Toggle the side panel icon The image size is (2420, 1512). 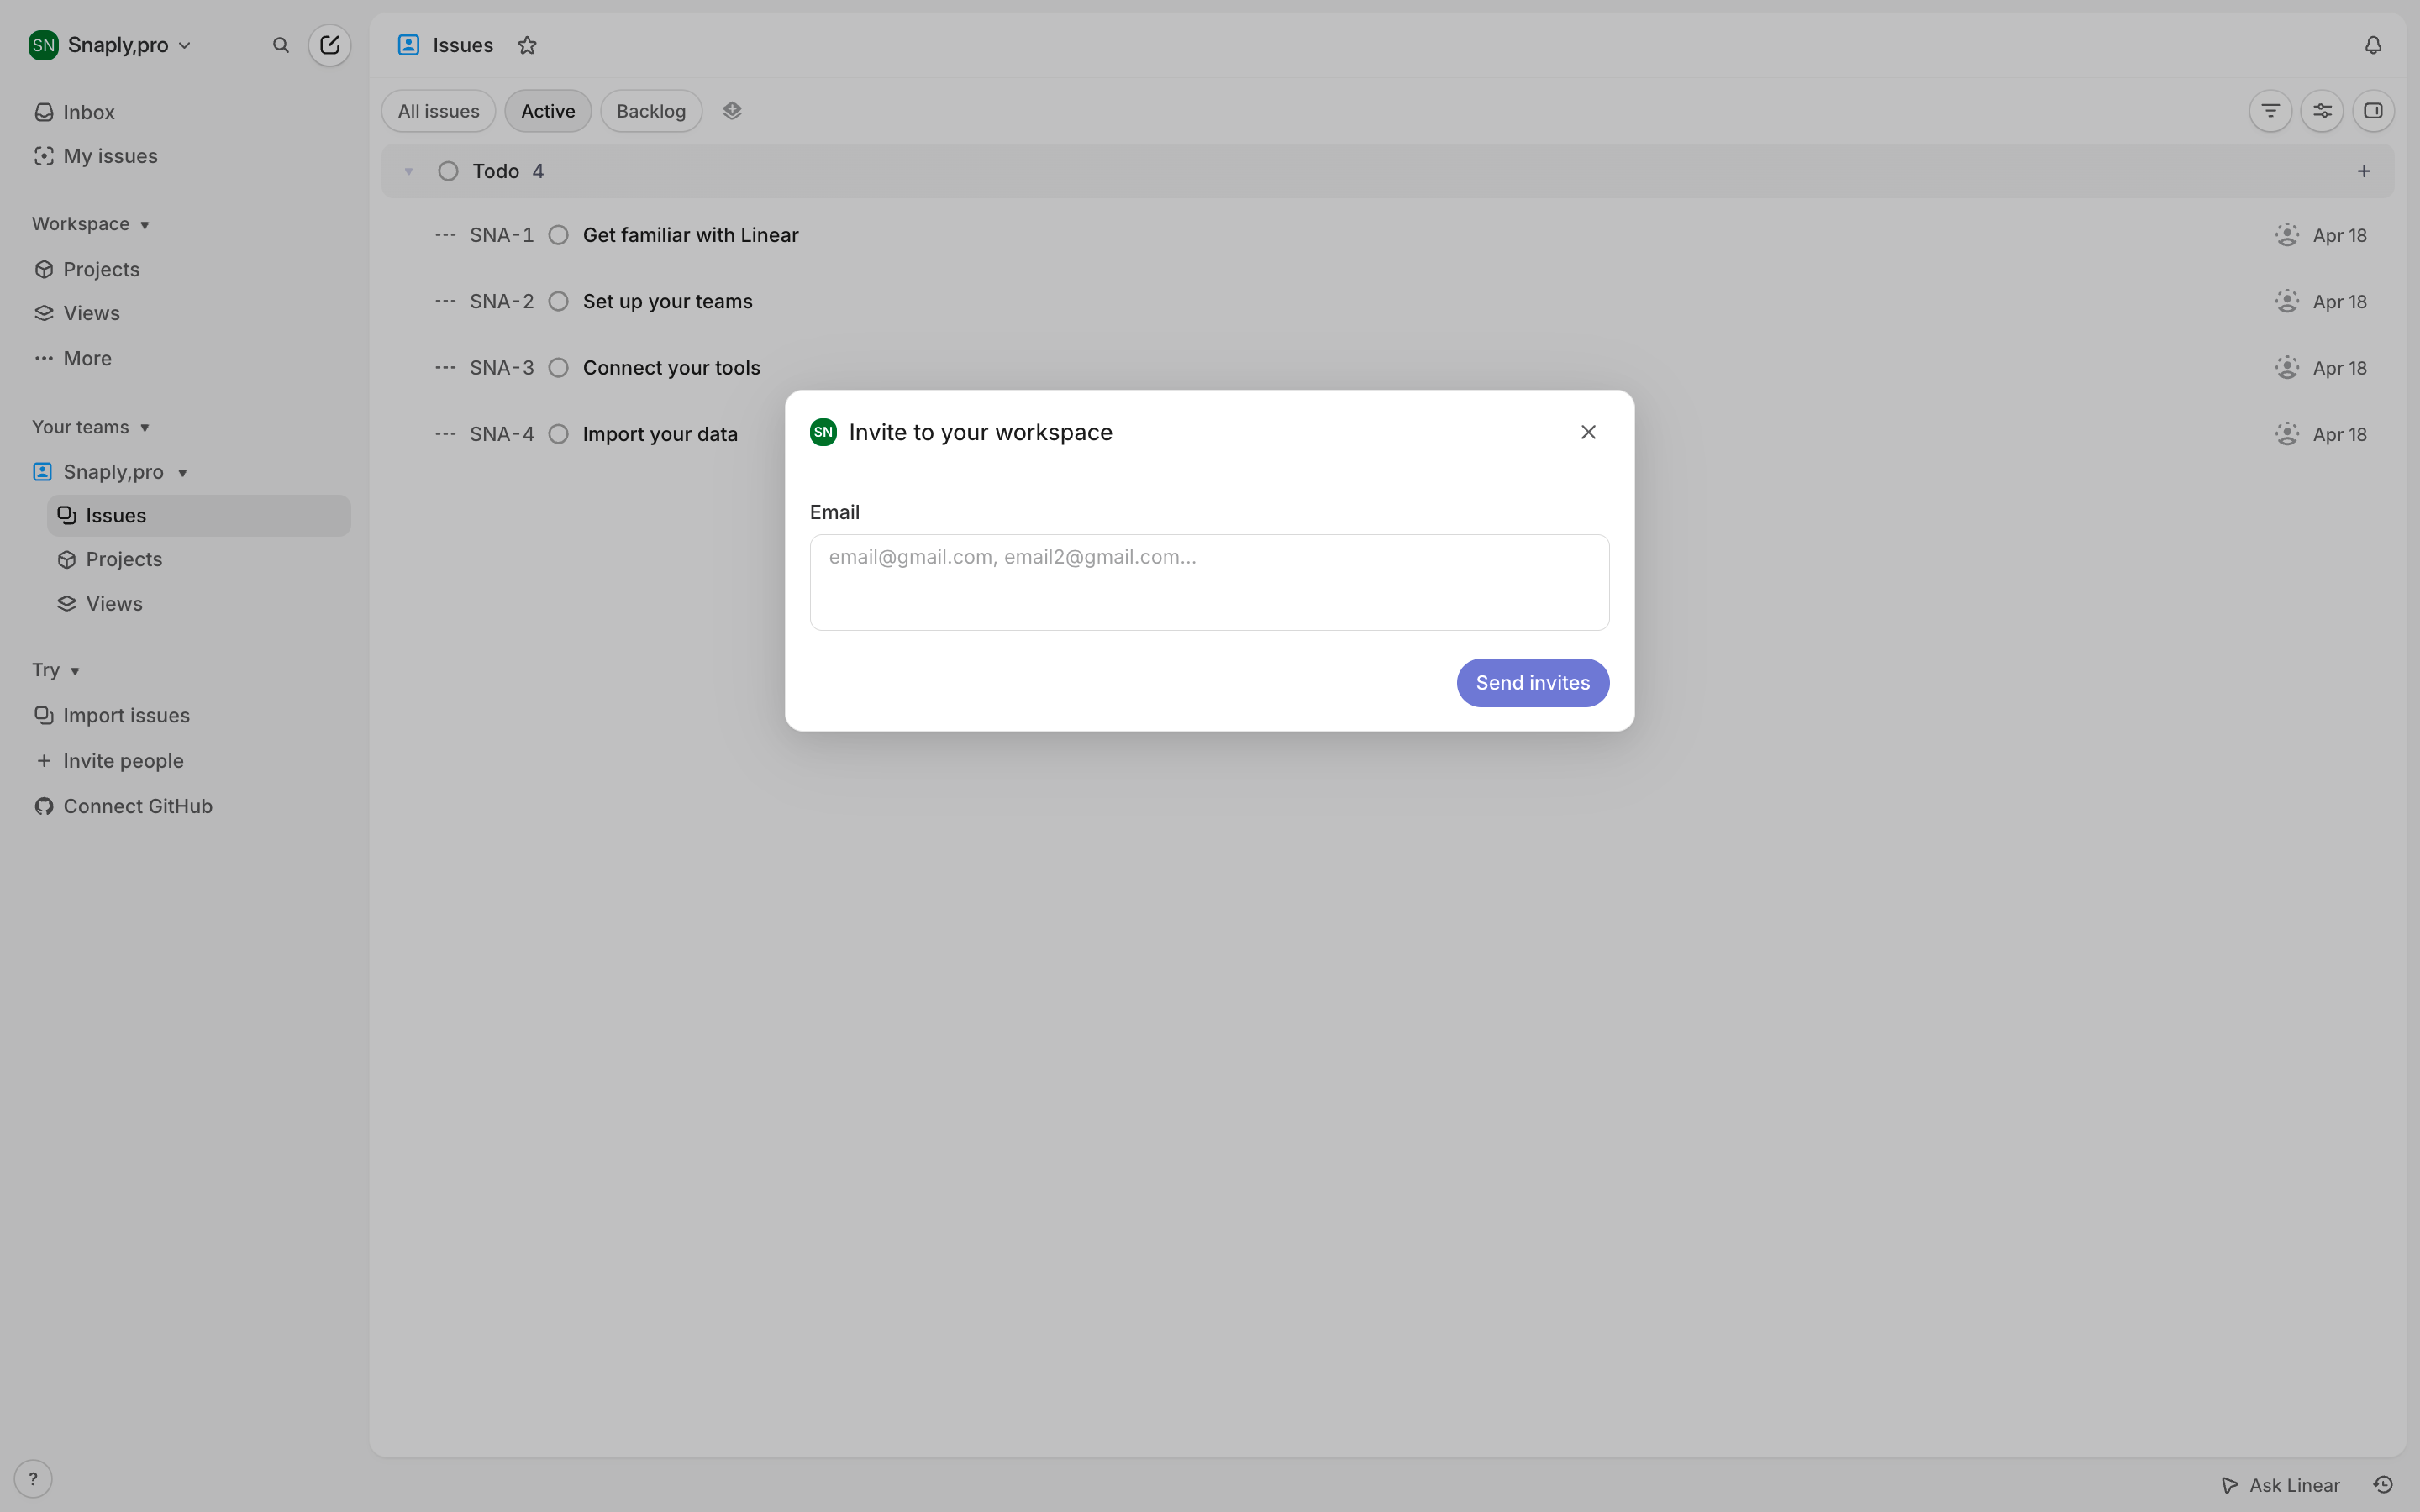(x=2373, y=111)
